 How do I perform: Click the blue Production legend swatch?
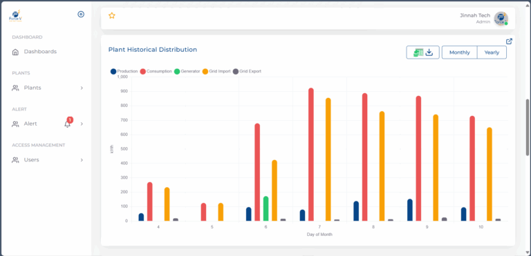pos(113,71)
